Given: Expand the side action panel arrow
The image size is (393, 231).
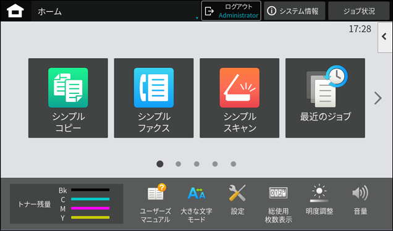Looking at the screenshot, I should (x=385, y=37).
